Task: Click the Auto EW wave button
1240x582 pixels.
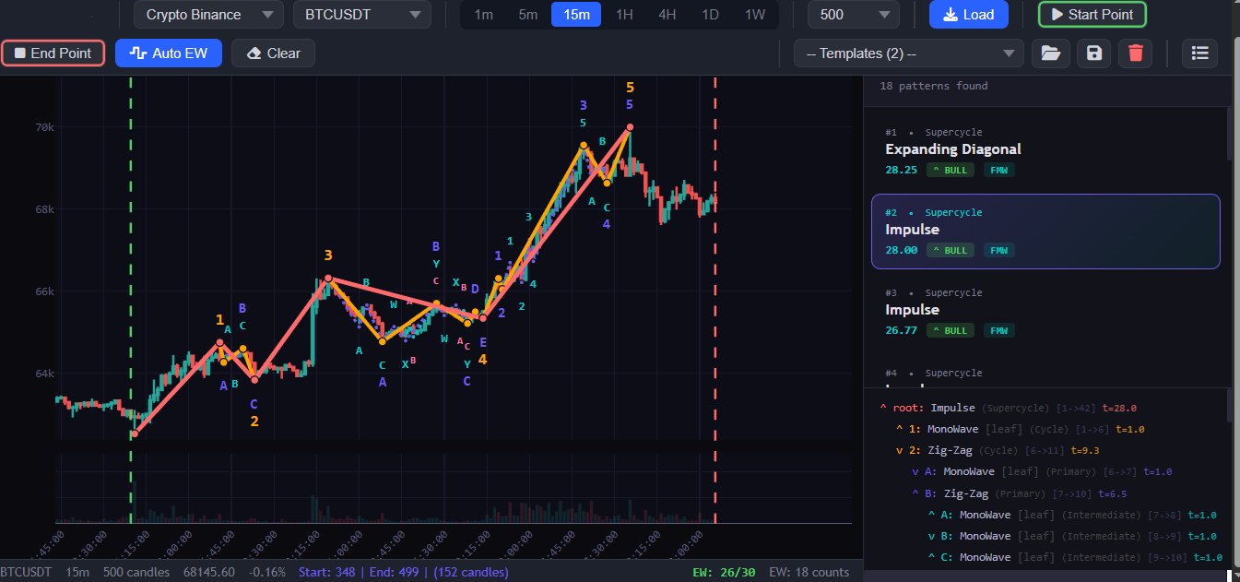Action: (x=169, y=53)
